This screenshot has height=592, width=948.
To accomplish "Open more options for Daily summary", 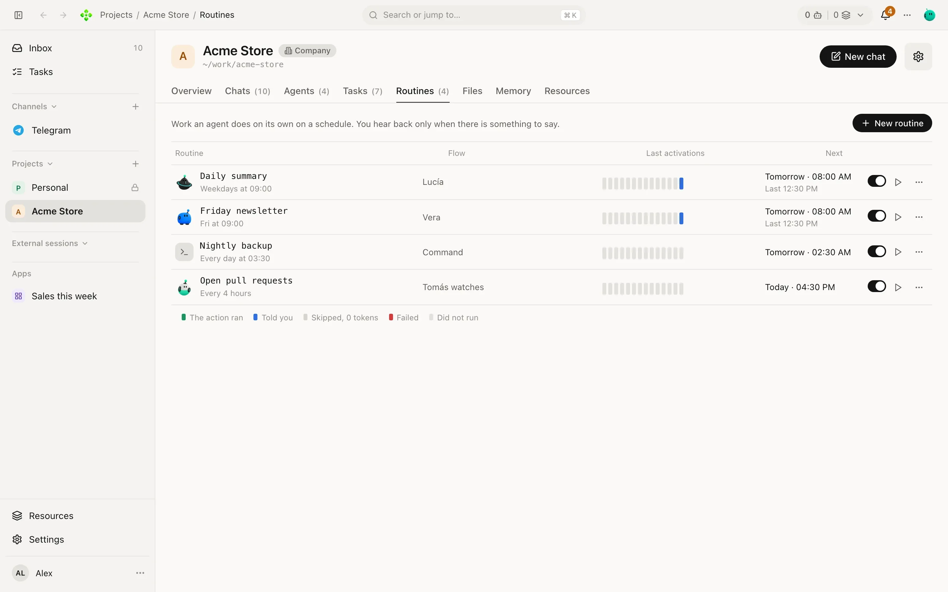I will click(x=919, y=182).
